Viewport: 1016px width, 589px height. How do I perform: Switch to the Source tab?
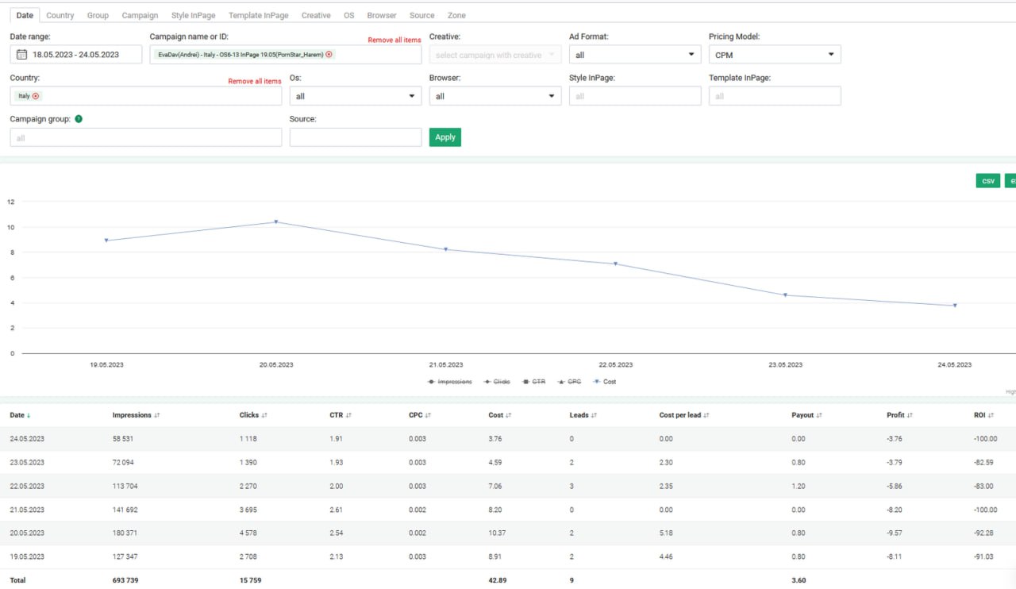coord(422,15)
